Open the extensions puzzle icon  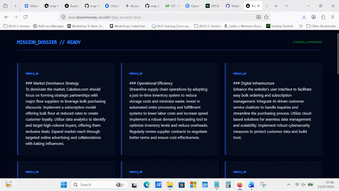coord(323,17)
